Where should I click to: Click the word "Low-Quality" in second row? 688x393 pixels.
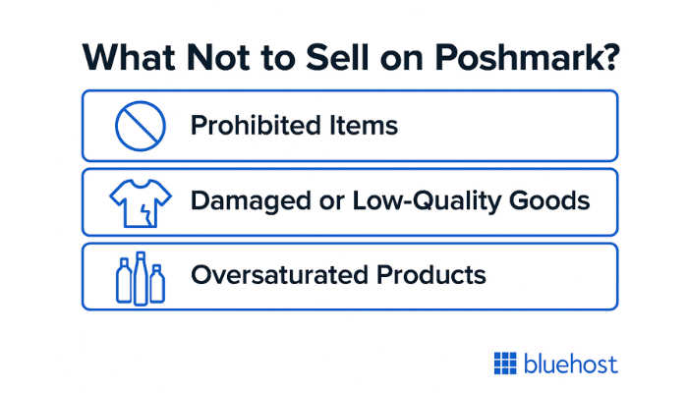click(427, 201)
